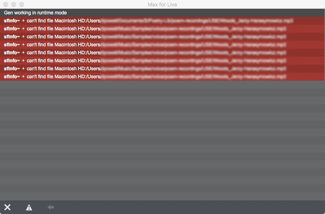The height and width of the screenshot is (214, 325).
Task: Clear the console with the X icon
Action: pos(7,207)
